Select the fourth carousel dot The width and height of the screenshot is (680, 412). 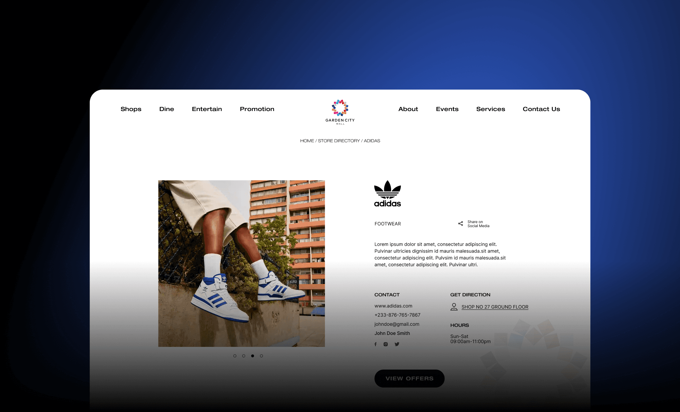coord(261,356)
